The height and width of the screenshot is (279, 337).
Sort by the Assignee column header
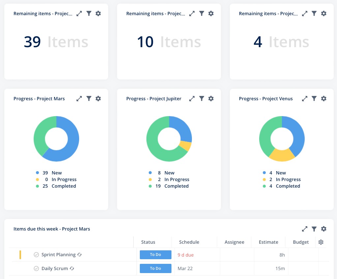point(234,242)
